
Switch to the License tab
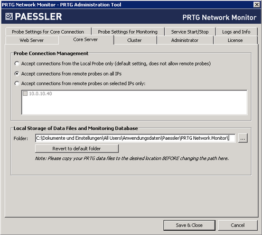point(235,40)
